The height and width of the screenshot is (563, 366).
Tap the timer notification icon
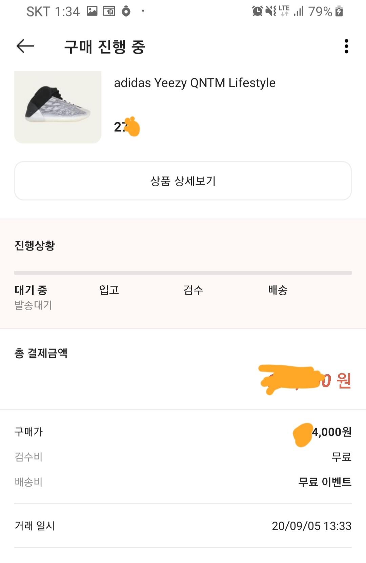[126, 11]
